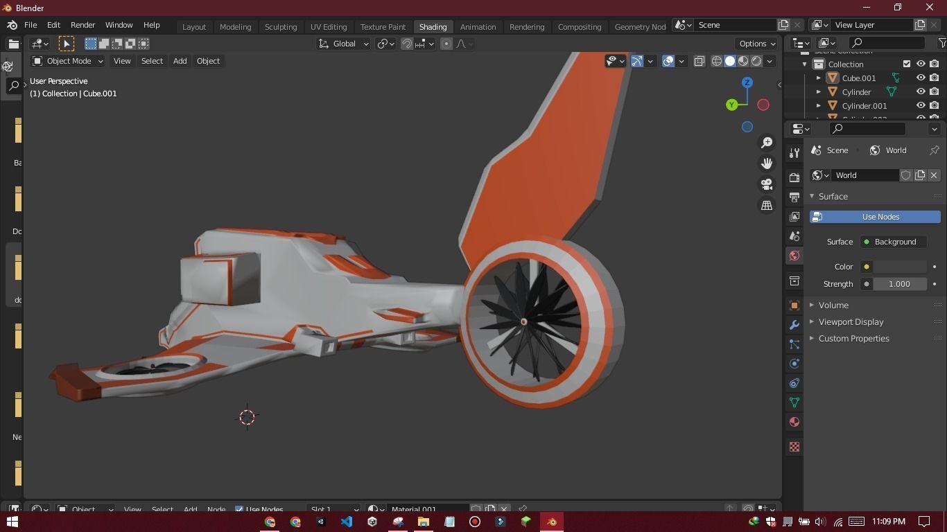The height and width of the screenshot is (532, 947).
Task: Open the Scene properties tab
Action: tap(794, 236)
